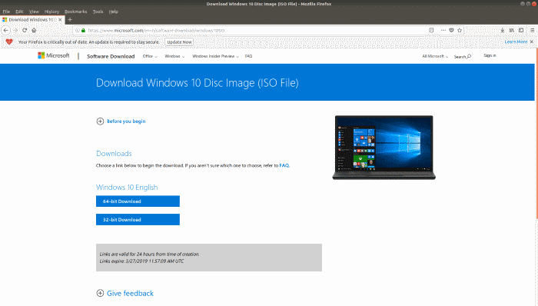Toggle the sidebars icon
The height and width of the screenshot is (306, 538).
click(521, 30)
